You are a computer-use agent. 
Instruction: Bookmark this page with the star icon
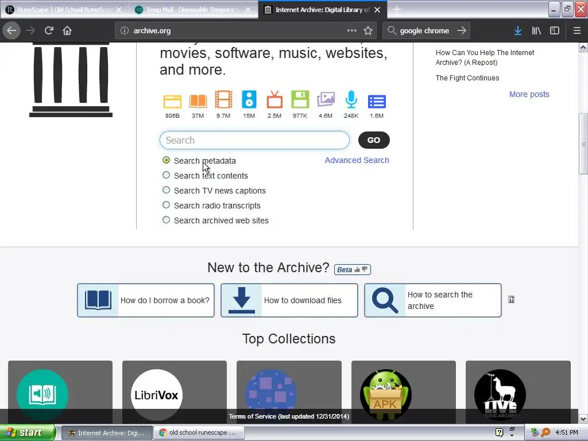coord(368,31)
